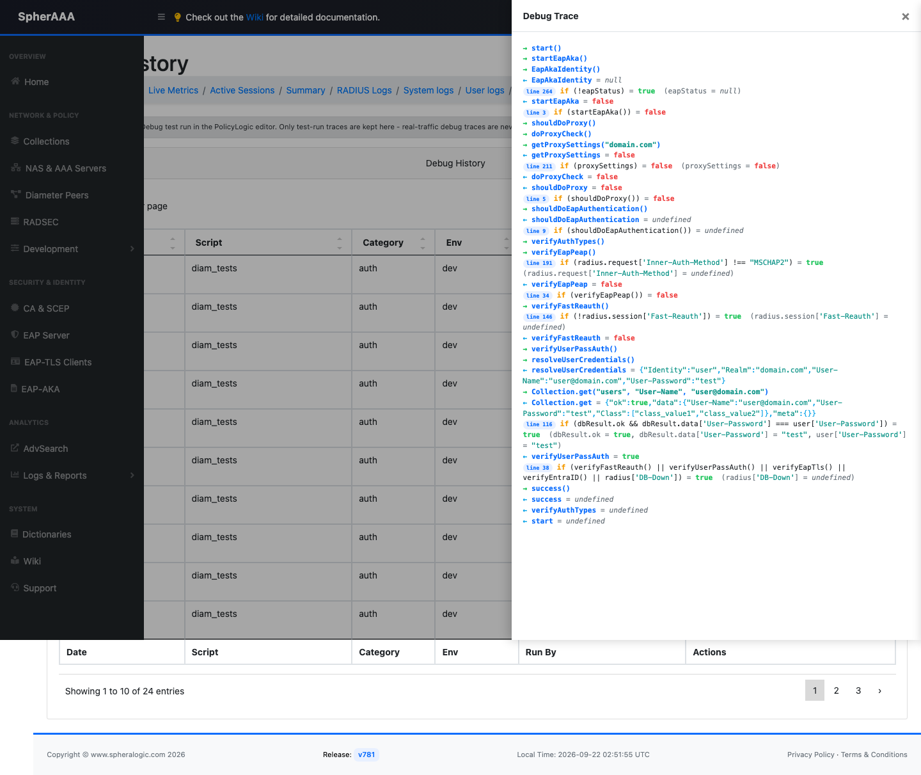Viewport: 921px width, 775px height.
Task: Click the Logs & Reports chart icon
Action: [x=15, y=475]
